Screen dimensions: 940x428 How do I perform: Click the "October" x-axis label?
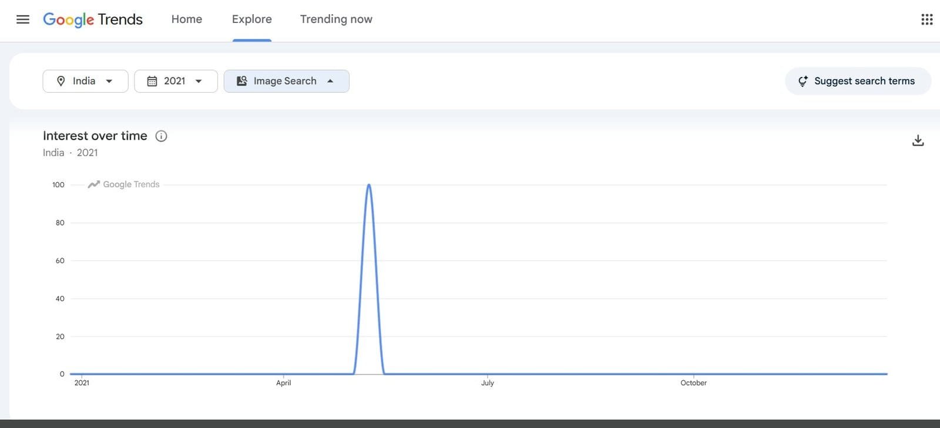(x=693, y=383)
